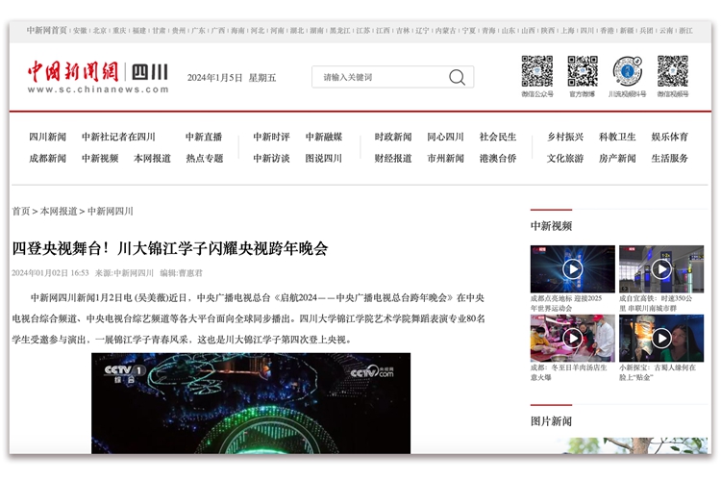Open 中新社记者在四川 section

coord(118,137)
